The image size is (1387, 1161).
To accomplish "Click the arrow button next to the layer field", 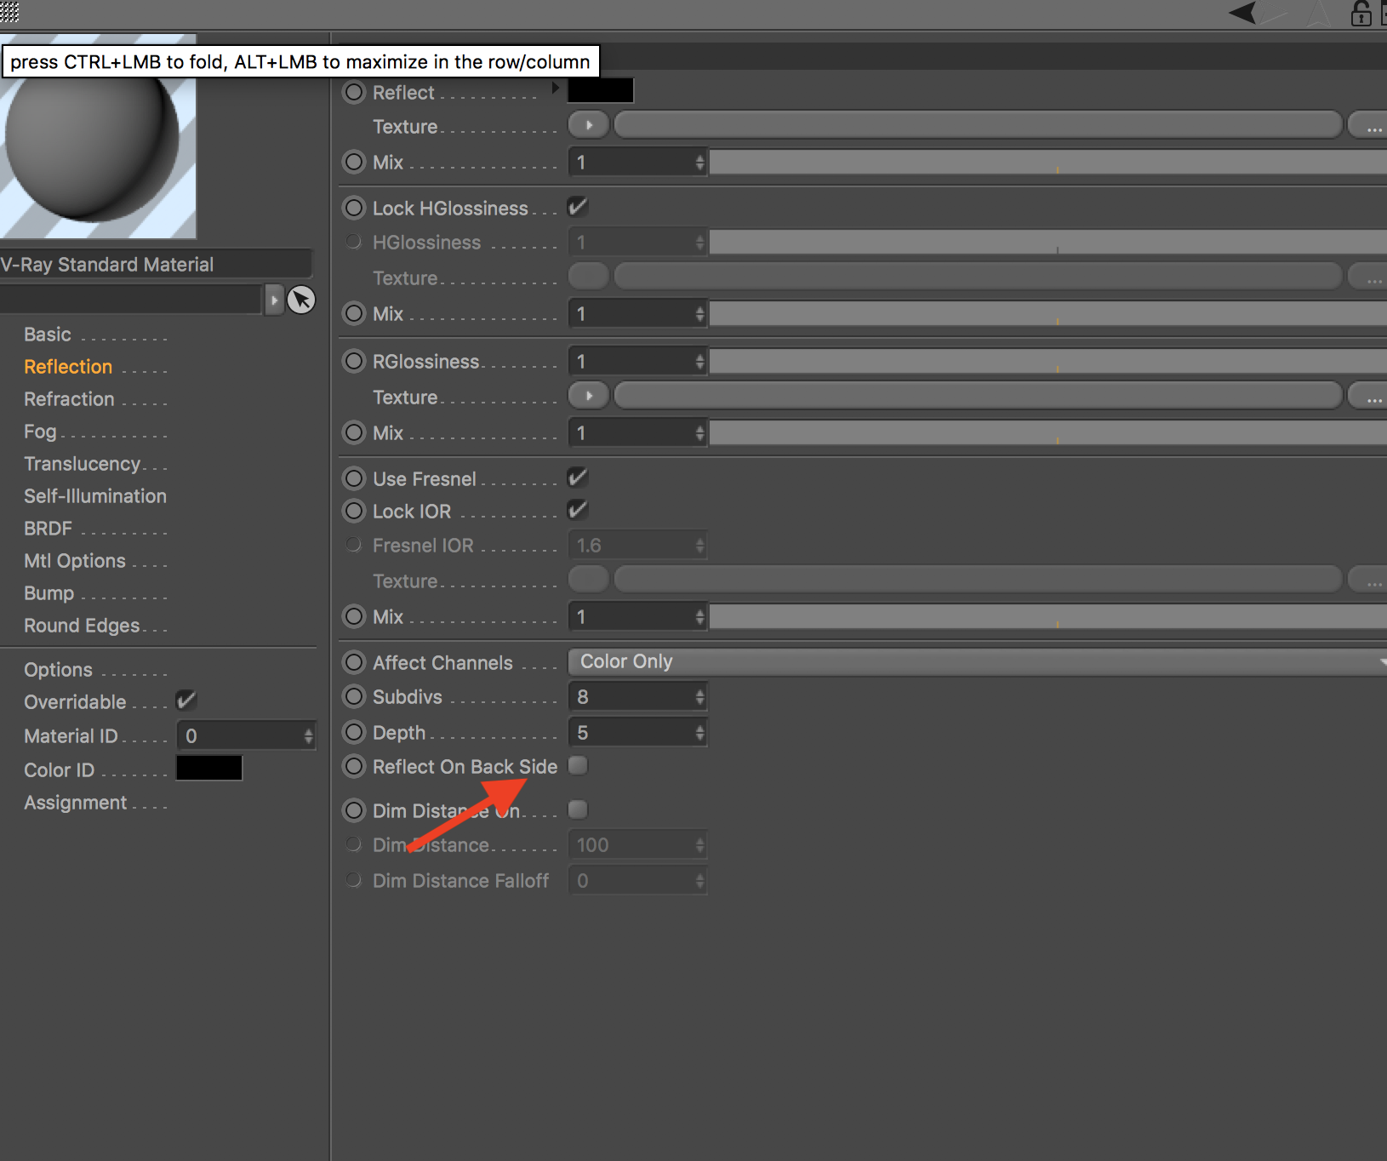I will pos(274,300).
